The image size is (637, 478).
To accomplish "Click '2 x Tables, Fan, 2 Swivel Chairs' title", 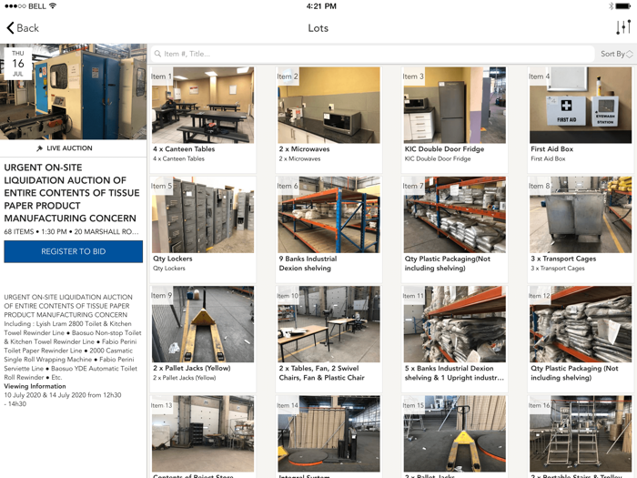I will (x=321, y=373).
